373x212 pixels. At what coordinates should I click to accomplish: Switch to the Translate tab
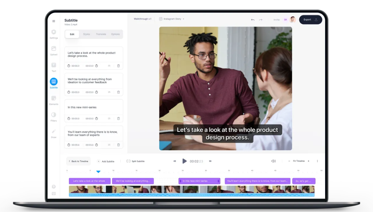coord(101,34)
